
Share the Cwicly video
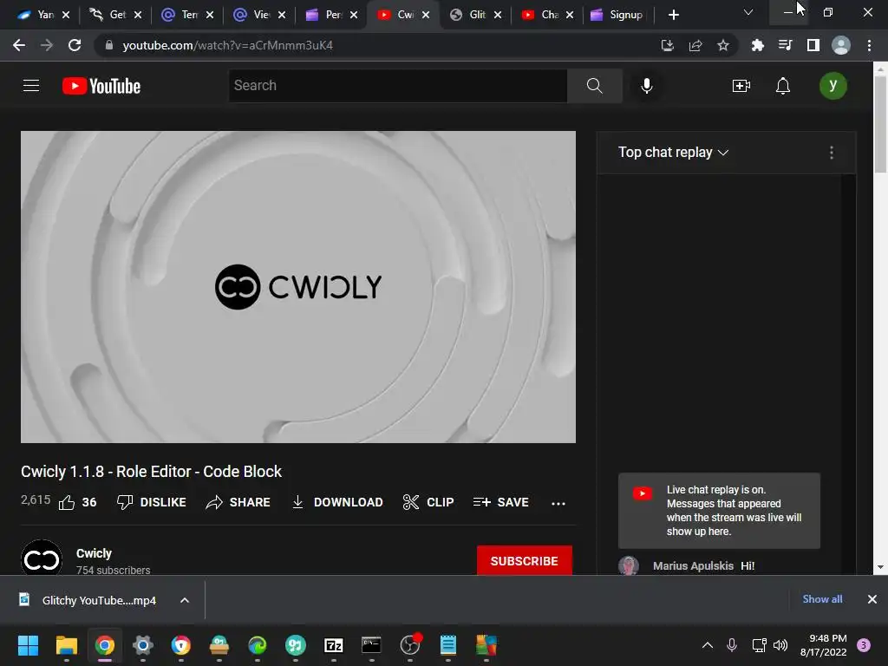238,502
